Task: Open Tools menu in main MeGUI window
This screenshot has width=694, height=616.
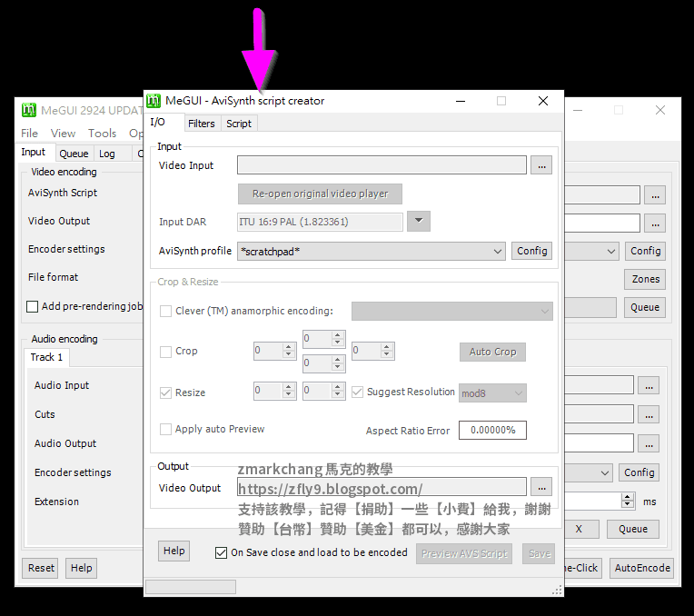Action: tap(102, 134)
